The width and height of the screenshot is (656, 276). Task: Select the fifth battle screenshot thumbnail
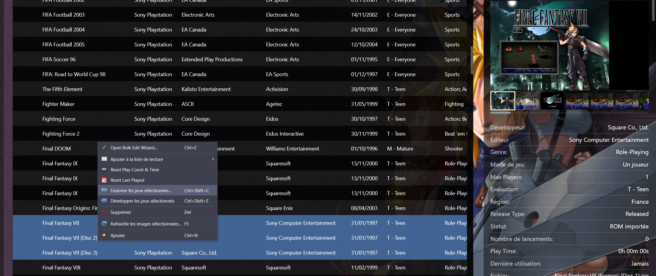click(602, 101)
